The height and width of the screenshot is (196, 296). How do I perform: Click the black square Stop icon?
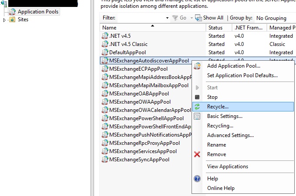[x=197, y=97]
